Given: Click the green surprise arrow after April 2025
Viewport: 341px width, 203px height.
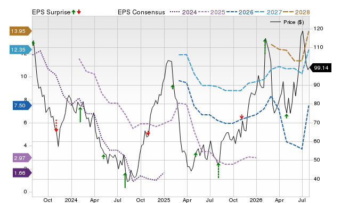Looking at the screenshot, I should pyautogui.click(x=196, y=155).
